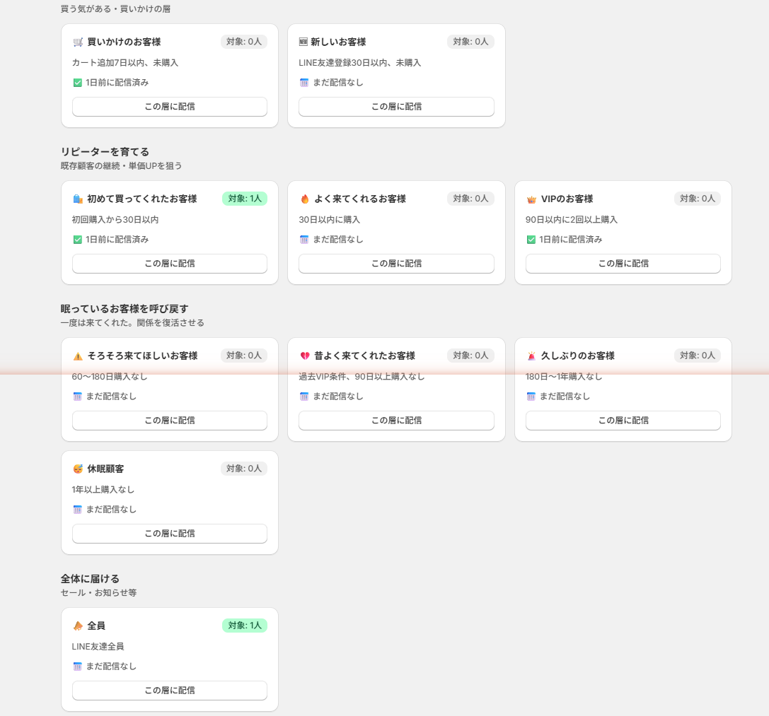769x716 pixels.
Task: Click the fire icon on よく来てくれるお客様
Action: (x=305, y=199)
